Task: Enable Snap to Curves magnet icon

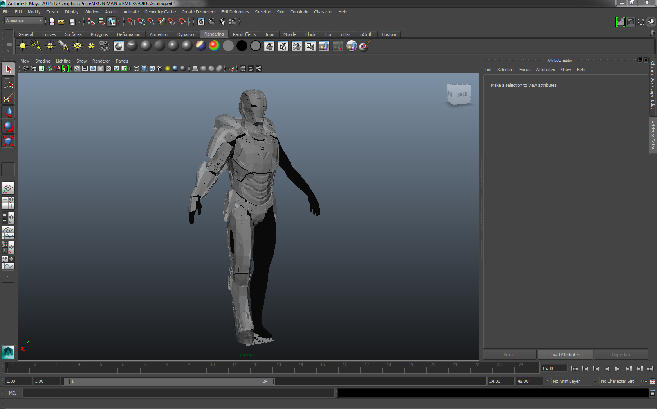Action: point(141,22)
